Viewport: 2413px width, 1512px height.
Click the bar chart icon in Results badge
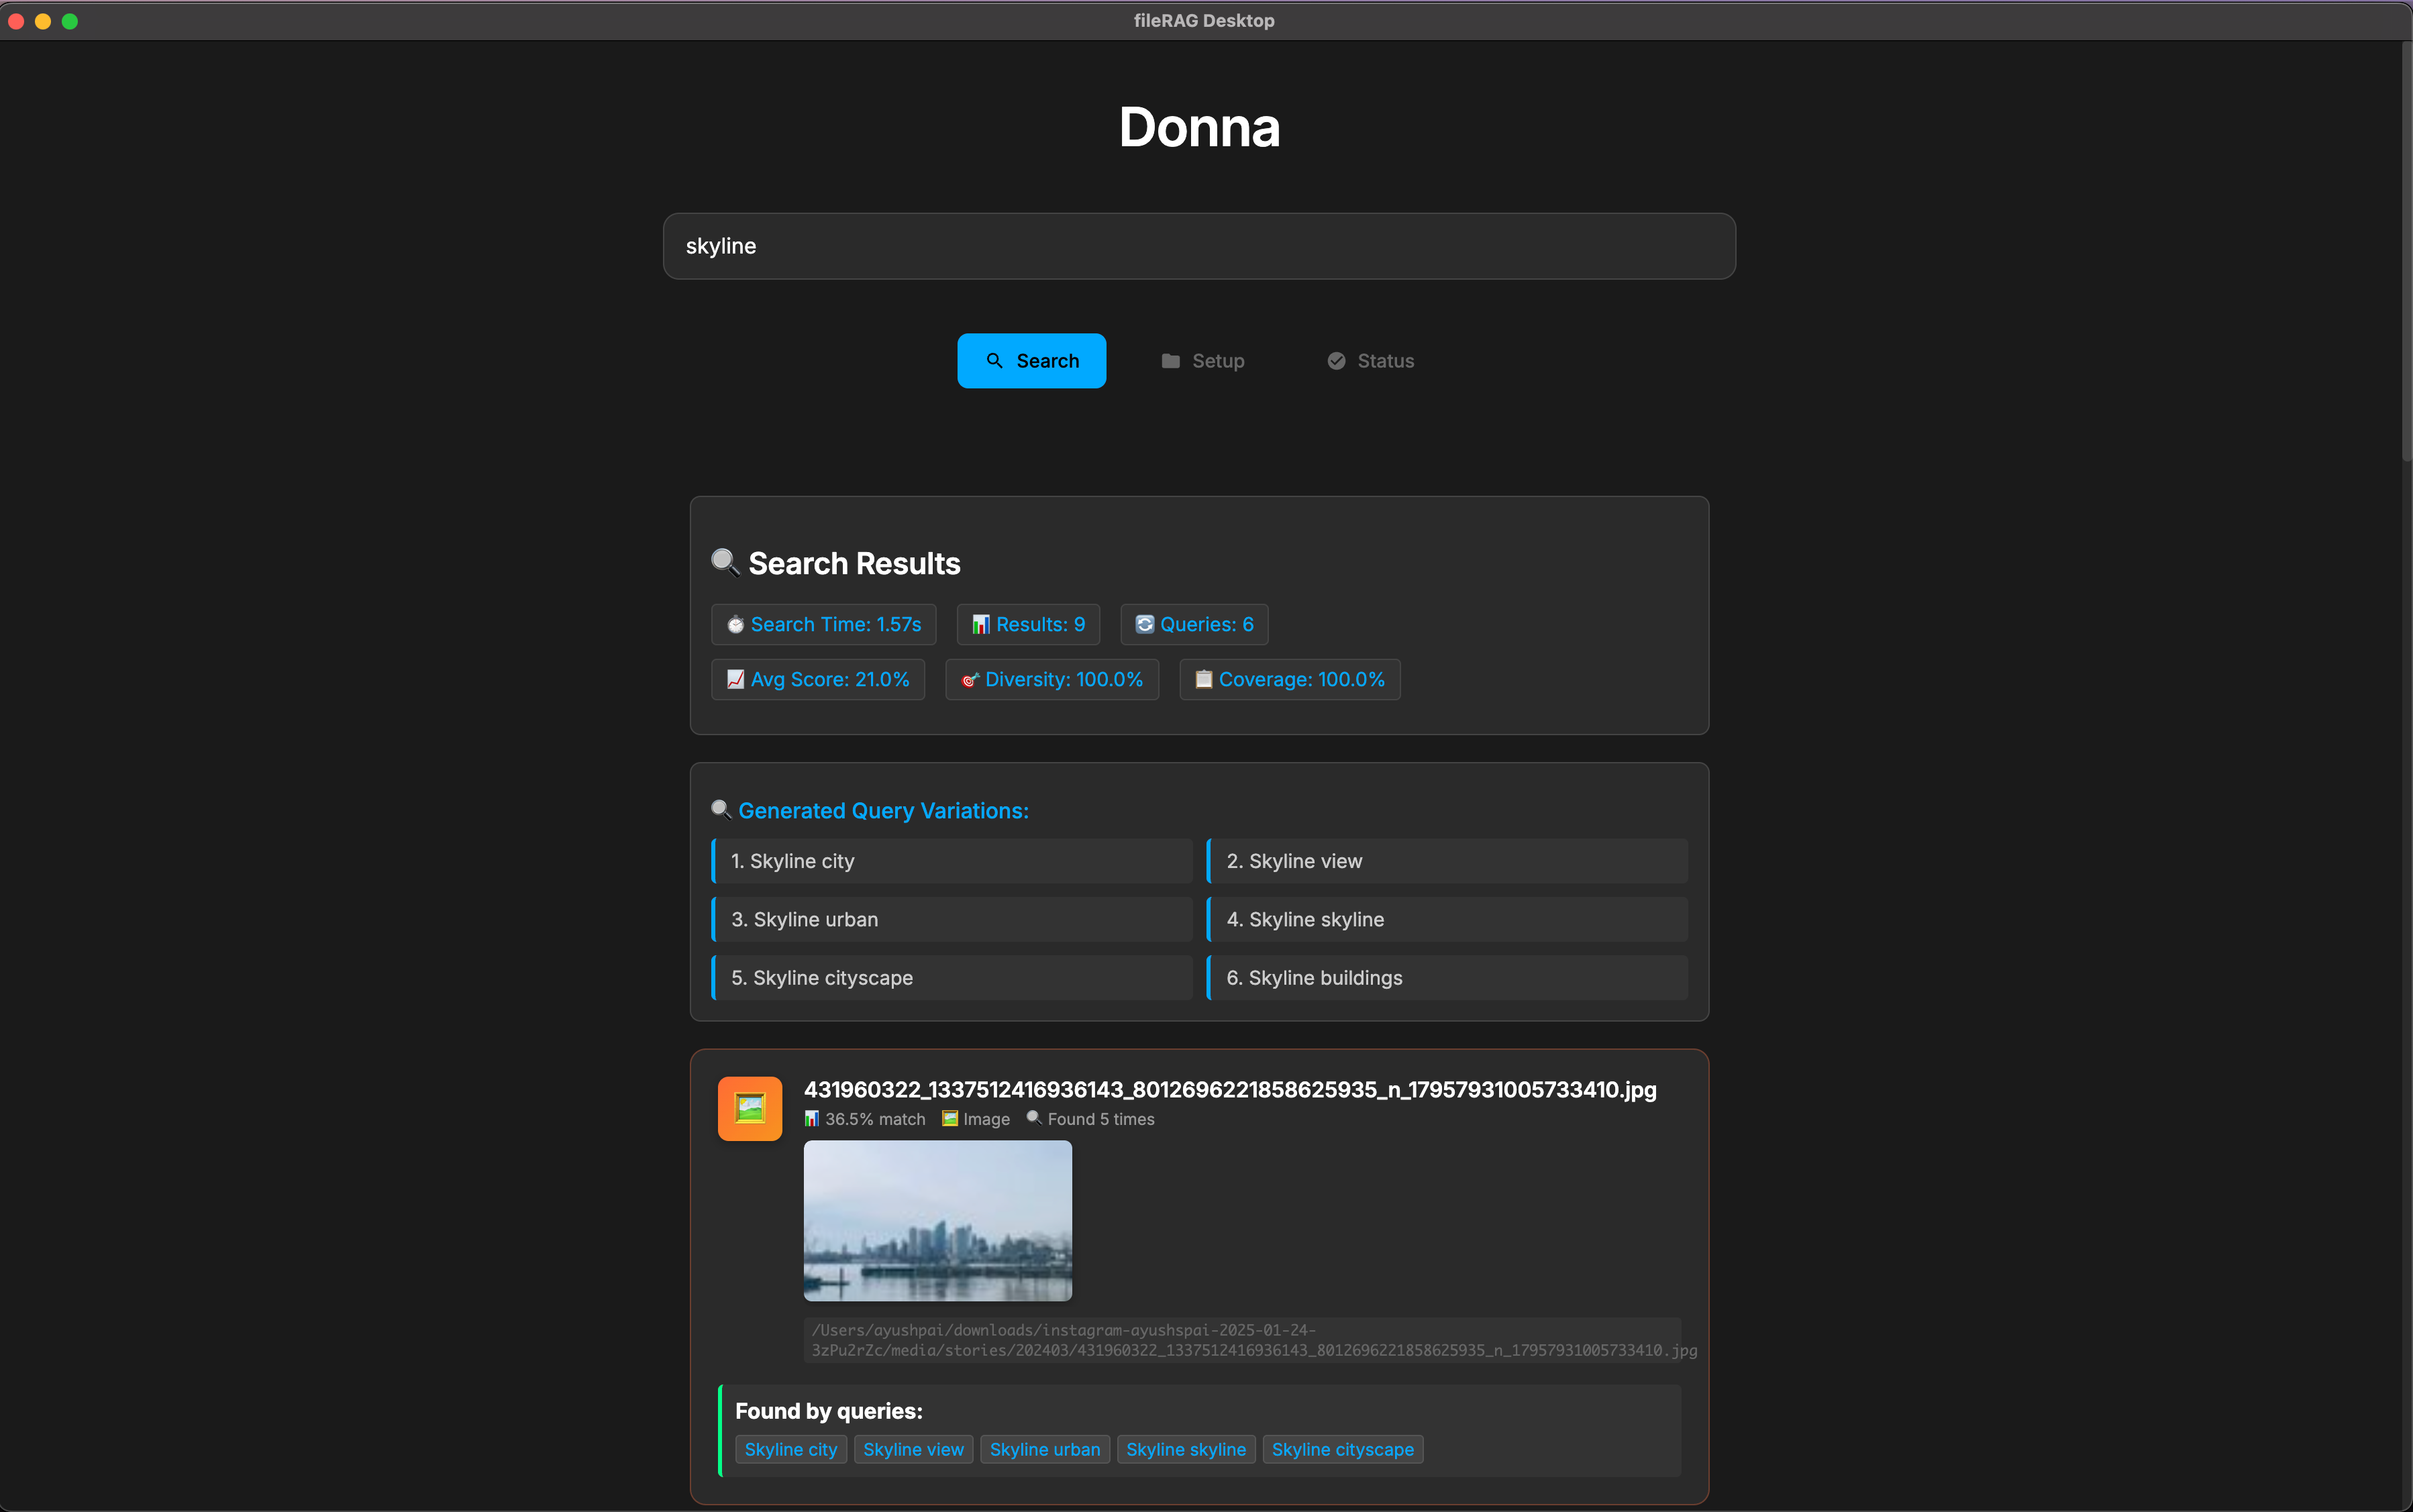[x=981, y=625]
